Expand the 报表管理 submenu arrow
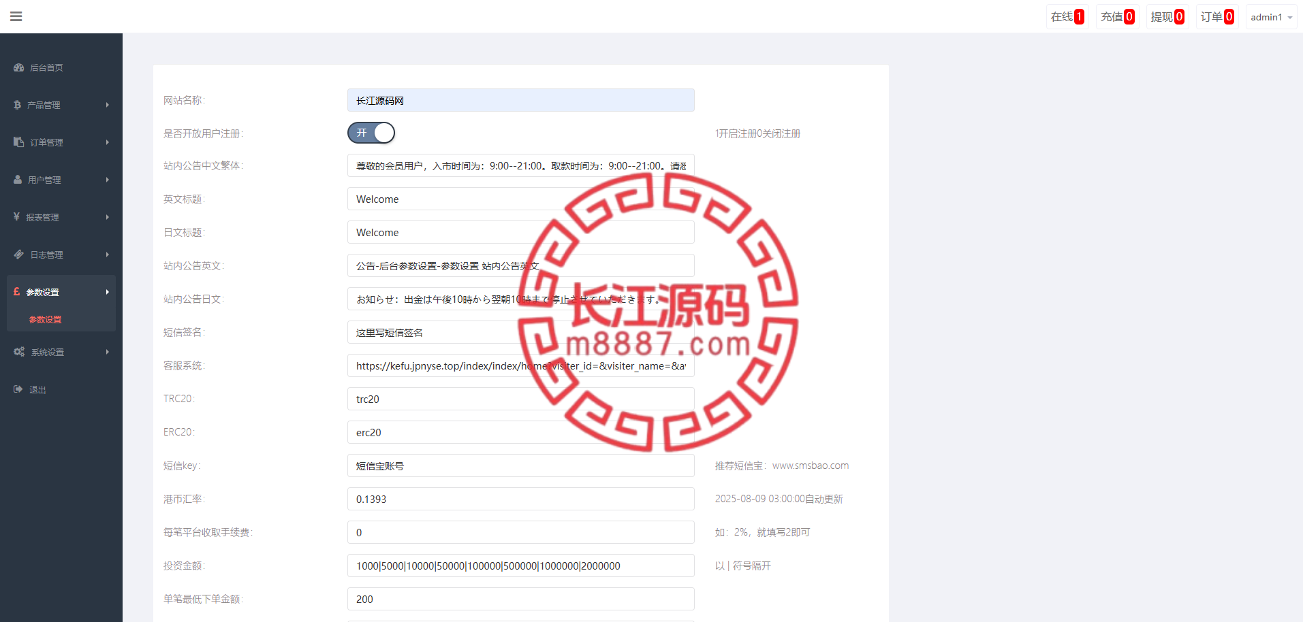 pyautogui.click(x=107, y=217)
